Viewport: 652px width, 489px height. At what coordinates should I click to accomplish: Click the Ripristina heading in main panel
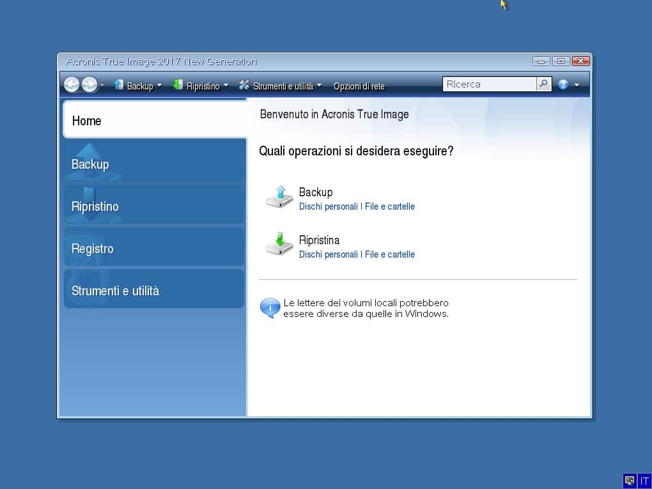pos(319,240)
